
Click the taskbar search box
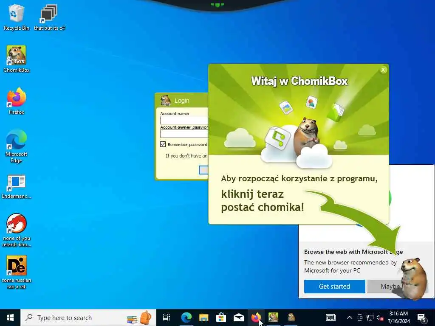(88, 318)
